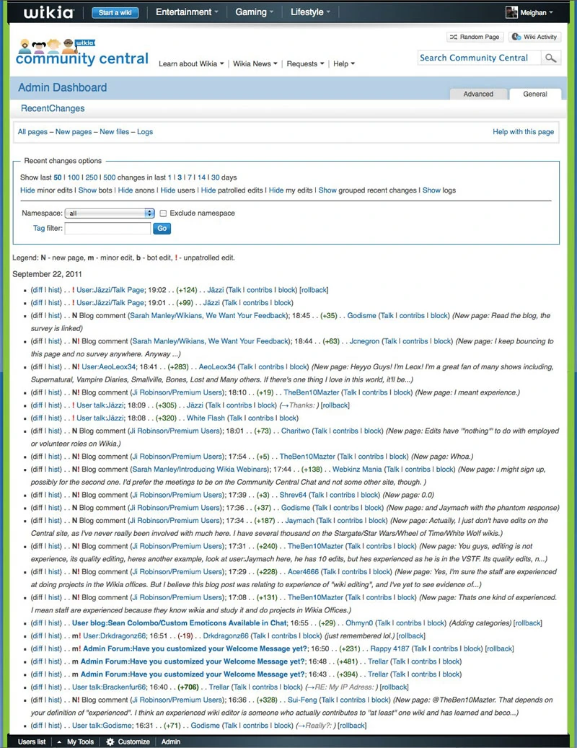This screenshot has height=748, width=577.
Task: Hide minor edits
Action: [x=27, y=190]
